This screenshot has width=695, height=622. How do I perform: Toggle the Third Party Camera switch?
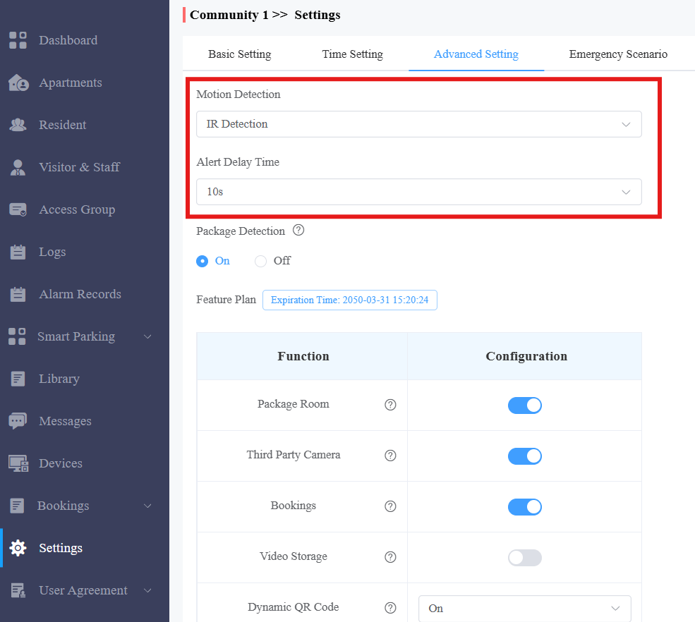click(x=525, y=456)
